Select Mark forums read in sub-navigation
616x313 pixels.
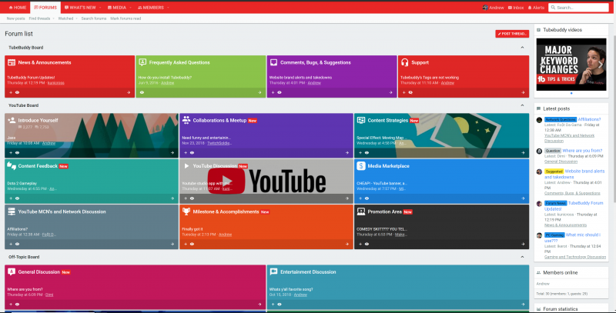click(x=126, y=18)
